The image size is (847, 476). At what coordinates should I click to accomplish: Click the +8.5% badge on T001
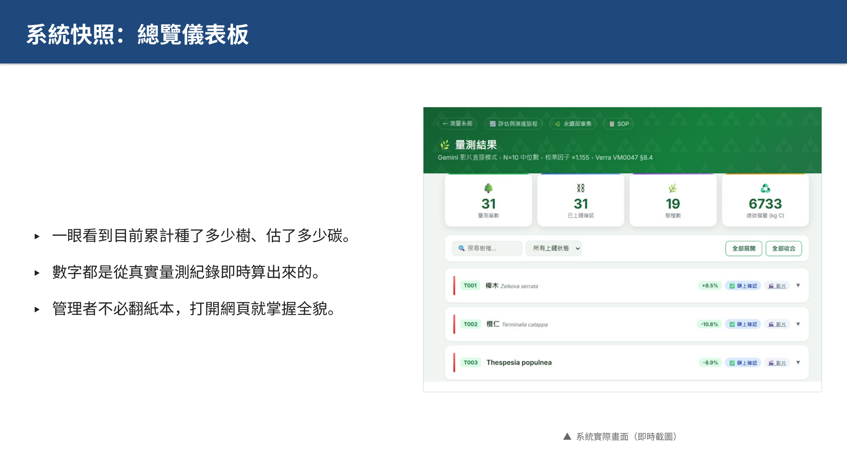pos(710,286)
